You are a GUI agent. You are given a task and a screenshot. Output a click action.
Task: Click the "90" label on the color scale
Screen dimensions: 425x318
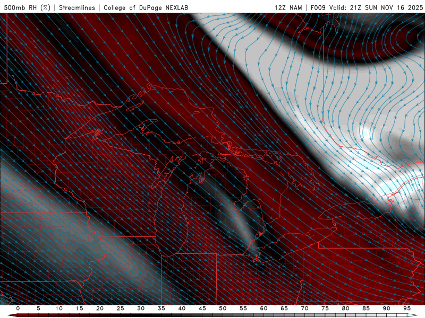[387, 308]
